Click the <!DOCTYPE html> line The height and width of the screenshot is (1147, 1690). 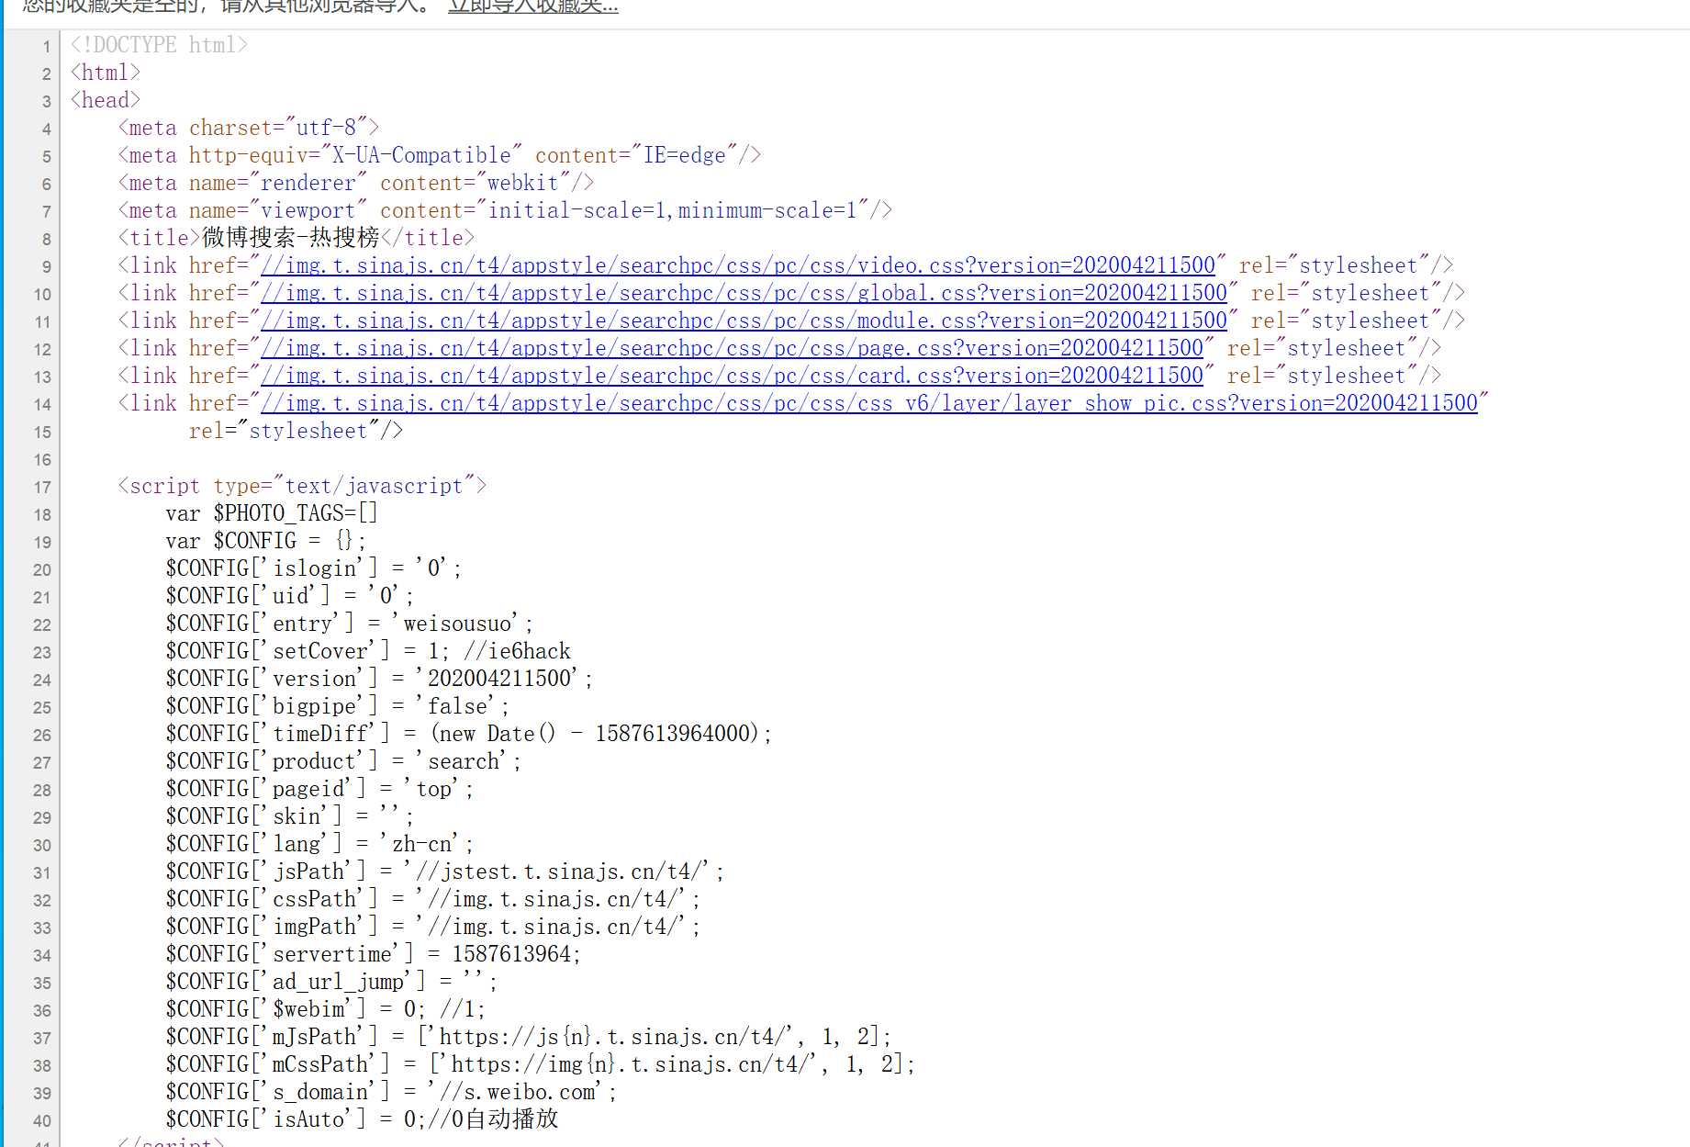pyautogui.click(x=159, y=45)
